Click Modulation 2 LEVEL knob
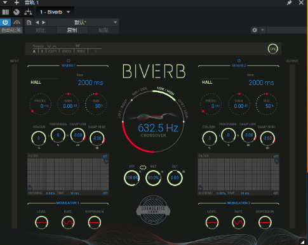The image size is (308, 245). (x=212, y=222)
